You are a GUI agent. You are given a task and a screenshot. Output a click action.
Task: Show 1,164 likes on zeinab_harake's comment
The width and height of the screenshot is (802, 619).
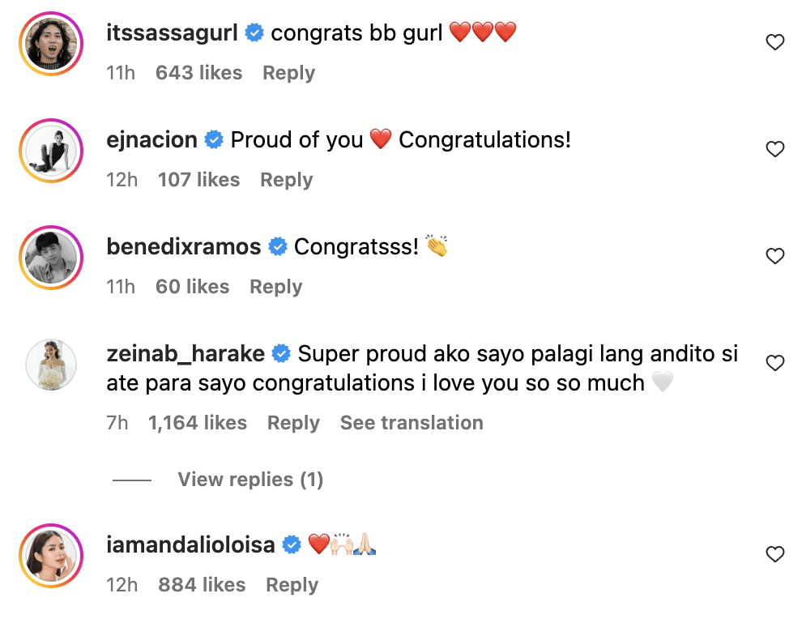198,423
